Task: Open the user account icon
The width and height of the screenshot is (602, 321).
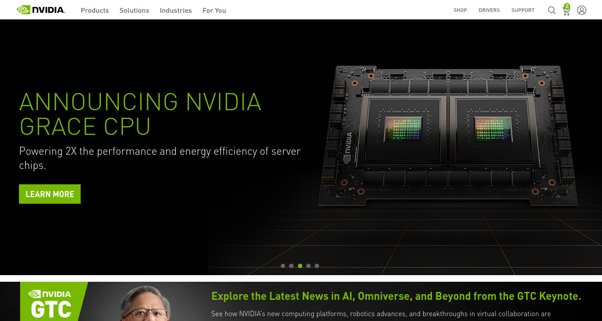Action: 582,10
